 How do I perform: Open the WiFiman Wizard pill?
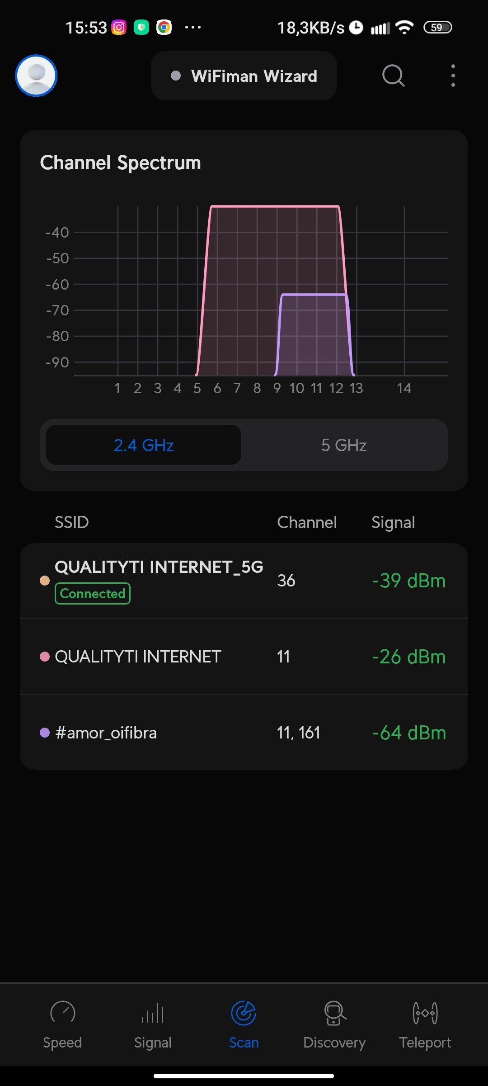(244, 76)
